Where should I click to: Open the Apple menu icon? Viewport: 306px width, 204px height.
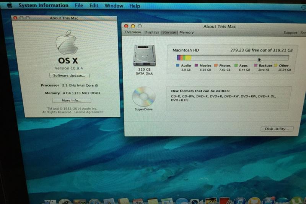(x=10, y=5)
